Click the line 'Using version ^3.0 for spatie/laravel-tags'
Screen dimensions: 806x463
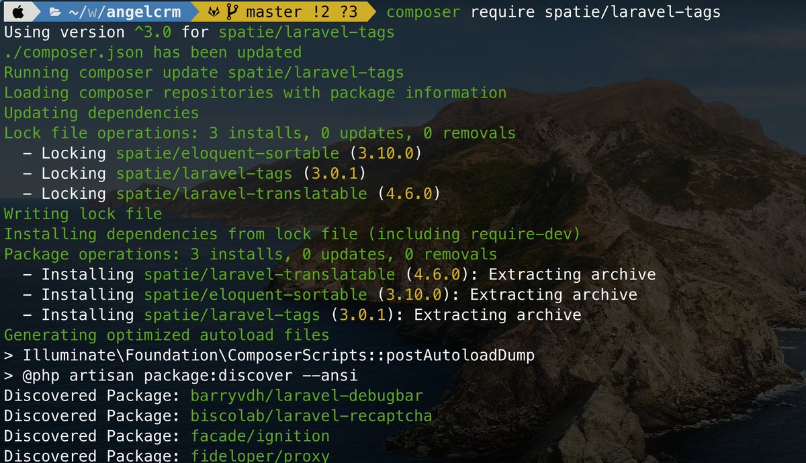click(x=199, y=32)
